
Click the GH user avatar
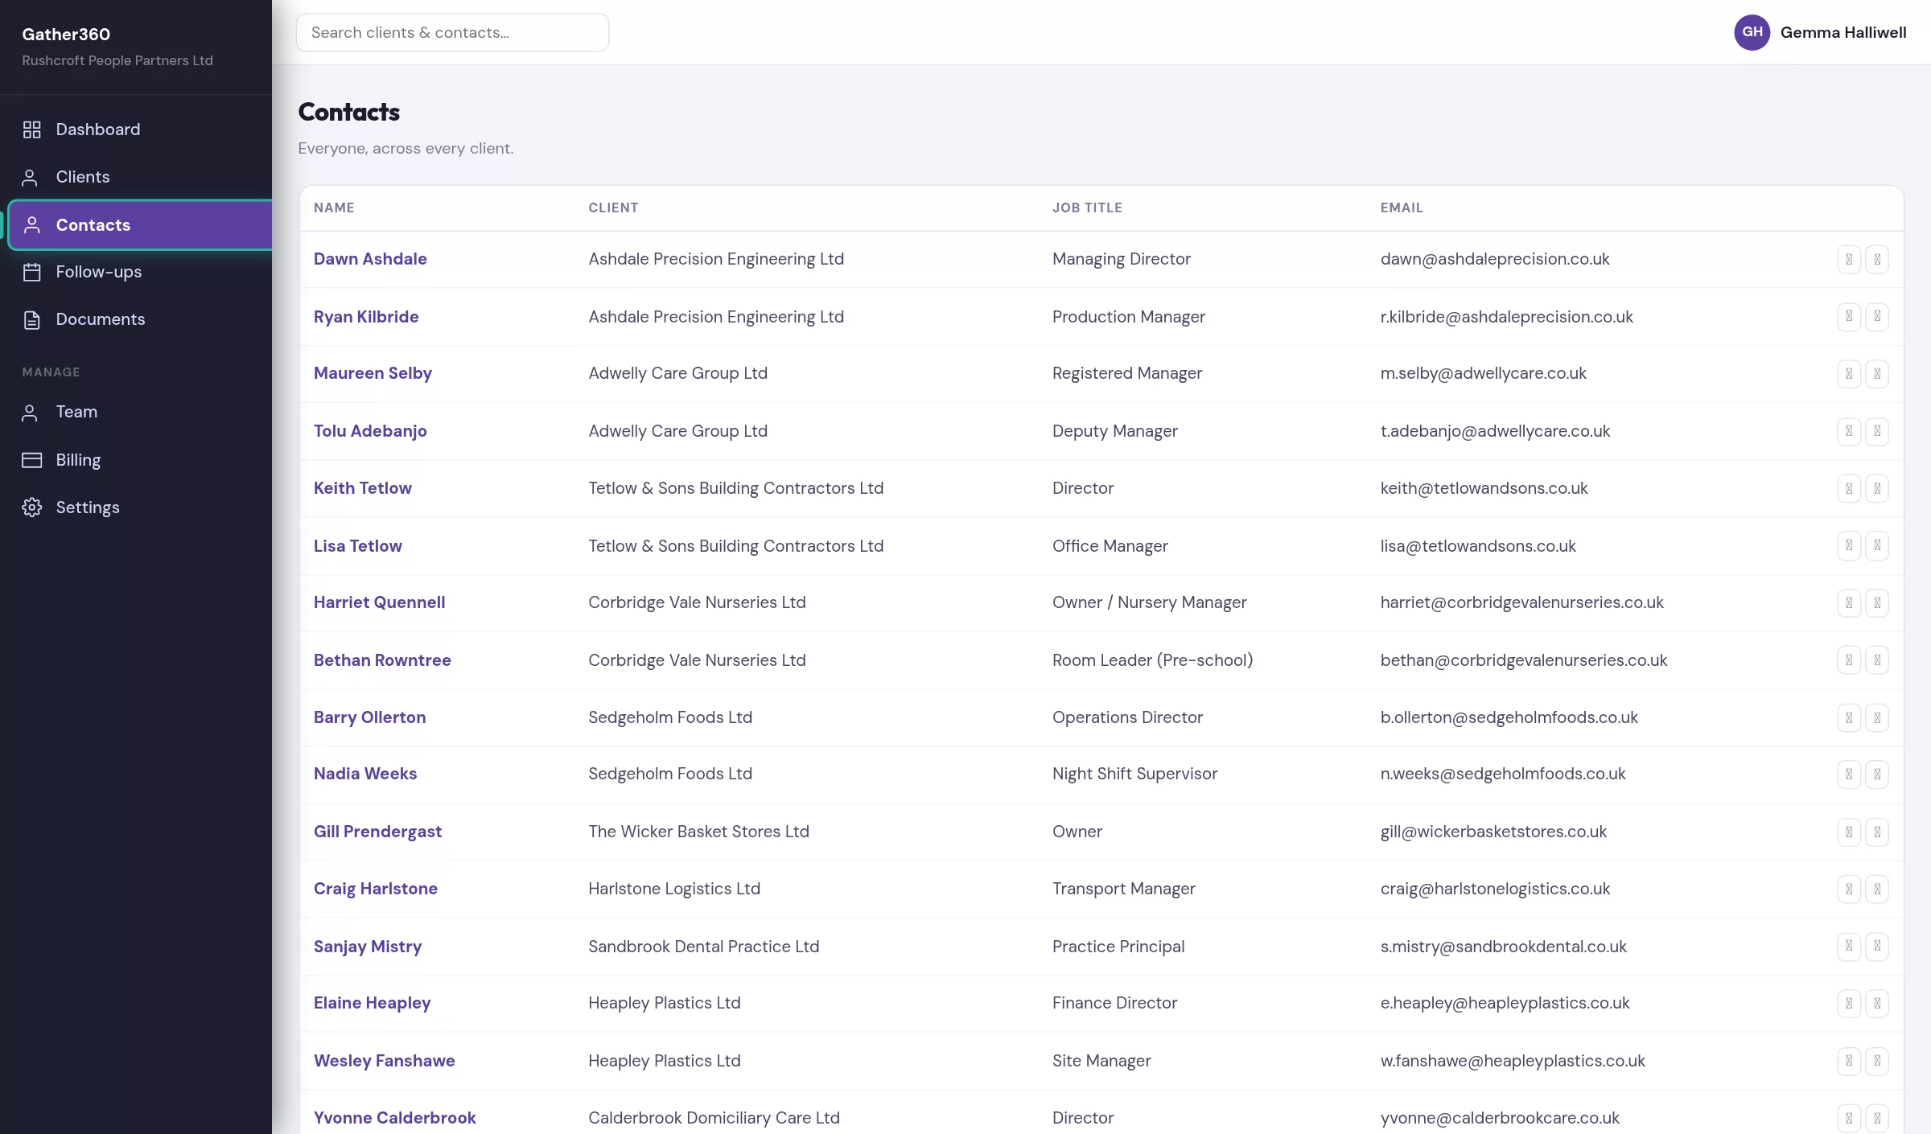(x=1752, y=32)
